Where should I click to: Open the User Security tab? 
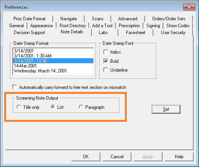[x=173, y=33]
